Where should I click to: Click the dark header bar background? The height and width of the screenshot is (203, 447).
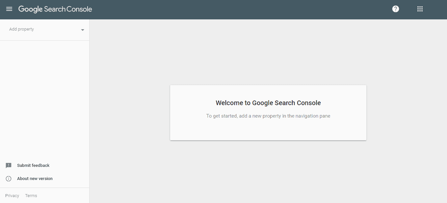[x=230, y=10]
